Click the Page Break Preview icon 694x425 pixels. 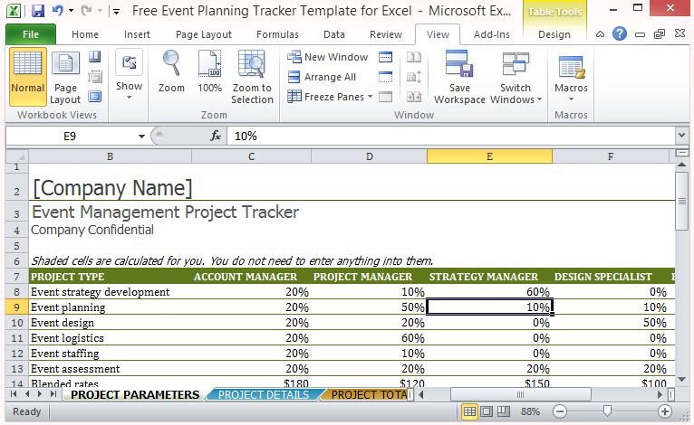95,56
